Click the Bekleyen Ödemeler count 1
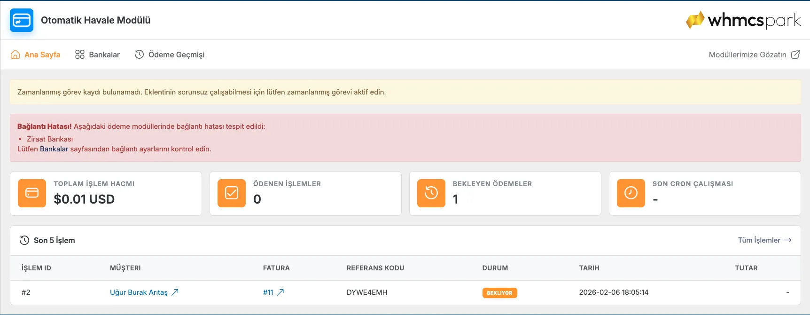Screen dimensions: 810x315 click(456, 199)
